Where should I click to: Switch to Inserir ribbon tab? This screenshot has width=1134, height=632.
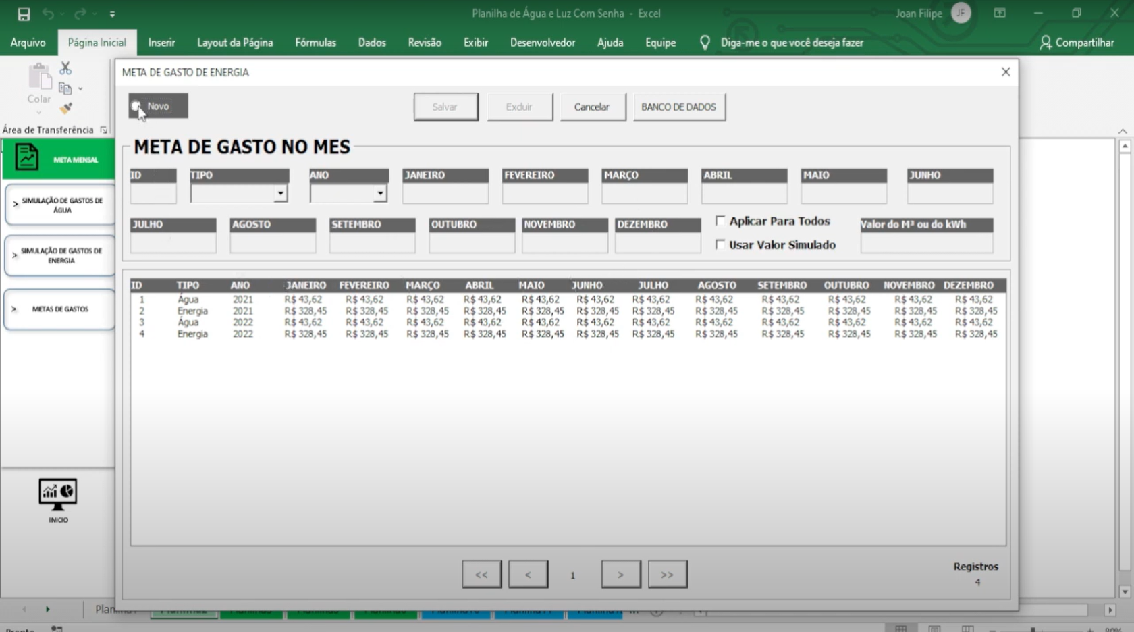pos(161,43)
